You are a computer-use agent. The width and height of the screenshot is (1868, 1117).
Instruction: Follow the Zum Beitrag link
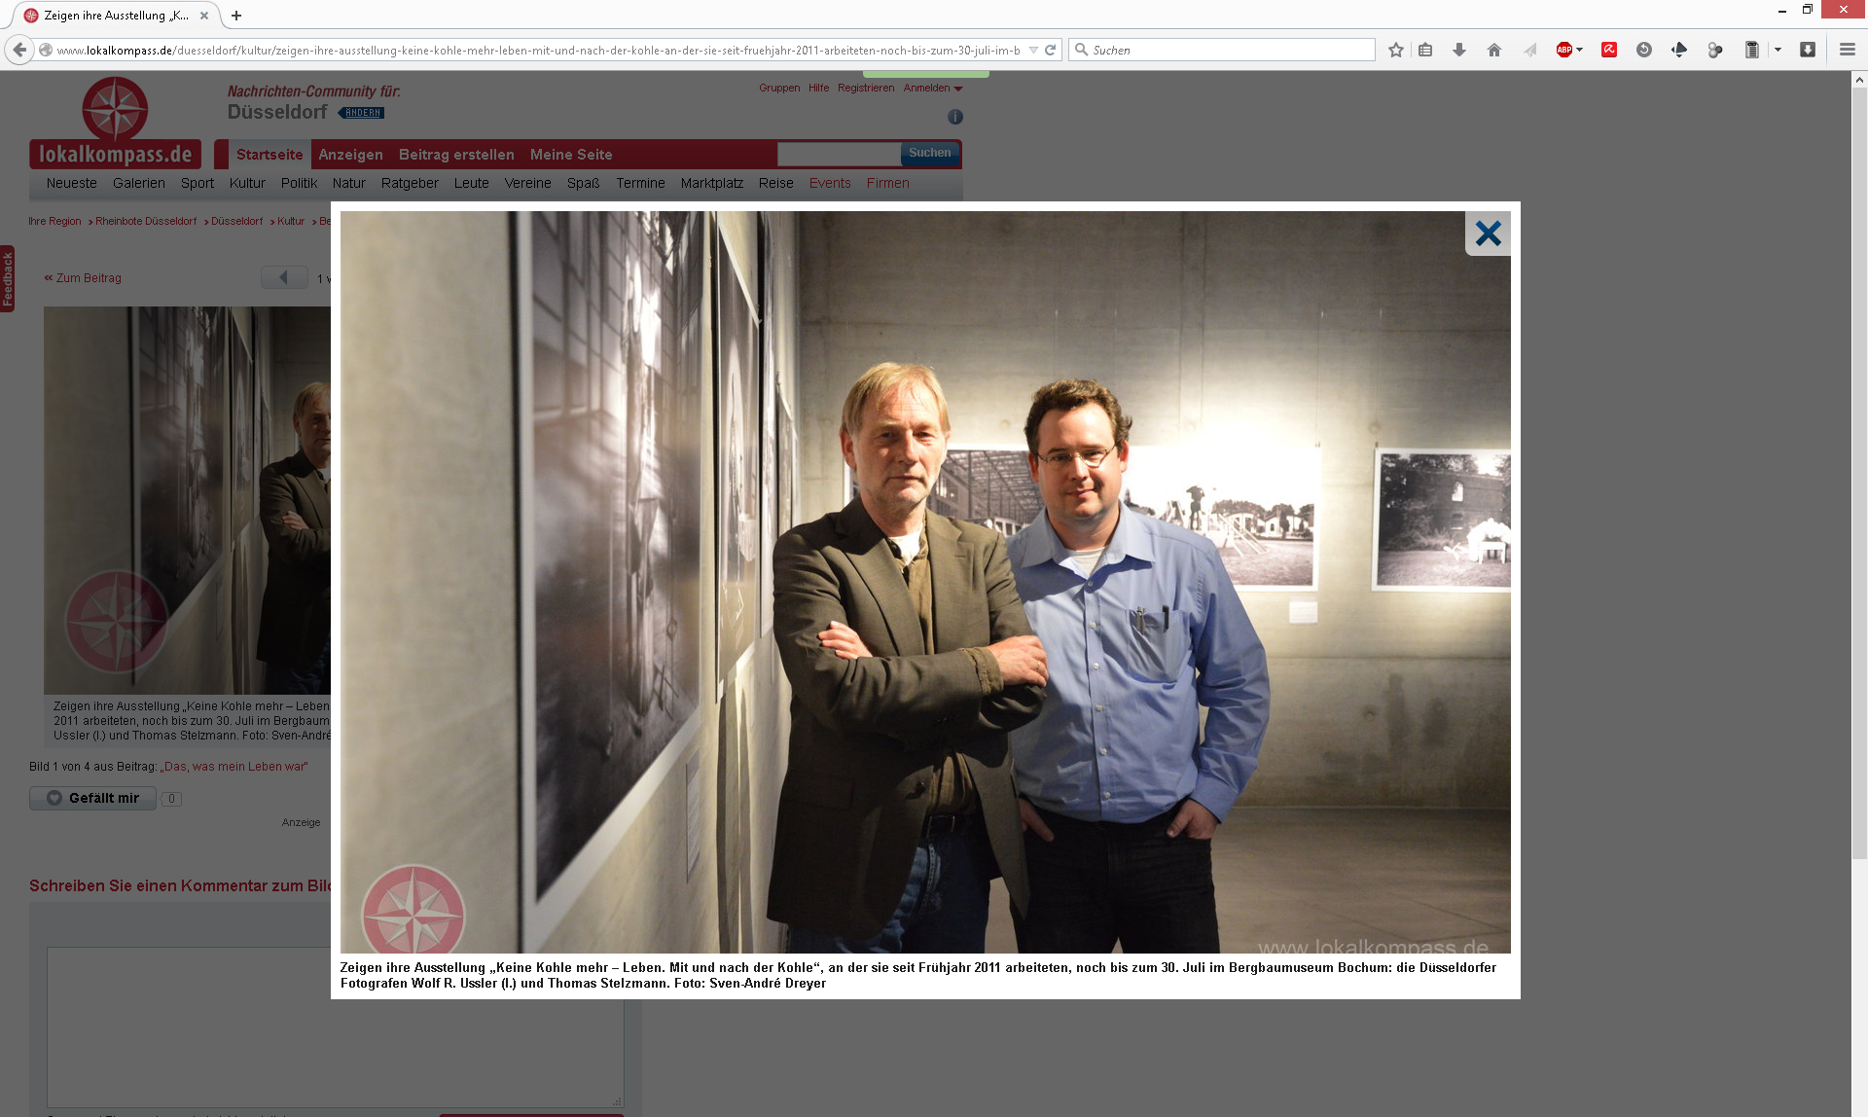point(89,278)
